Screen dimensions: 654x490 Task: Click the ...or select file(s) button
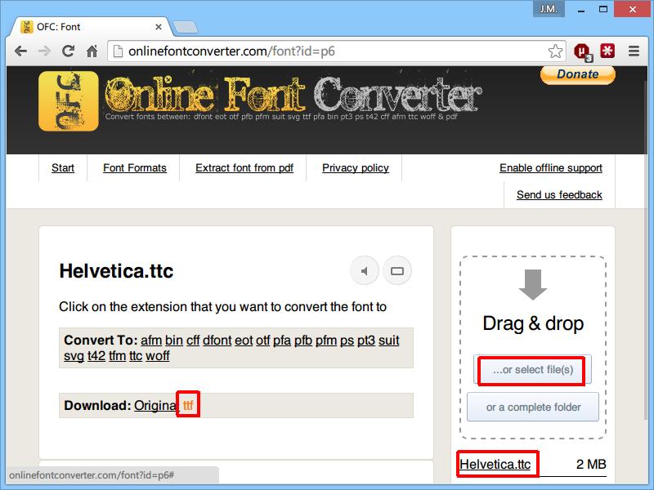533,370
